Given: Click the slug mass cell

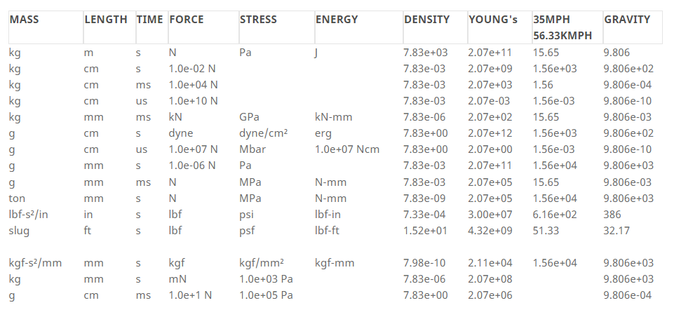Looking at the screenshot, I should pos(19,231).
